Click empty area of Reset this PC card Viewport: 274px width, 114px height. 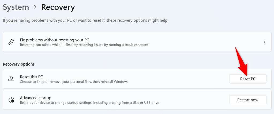click(x=177, y=79)
